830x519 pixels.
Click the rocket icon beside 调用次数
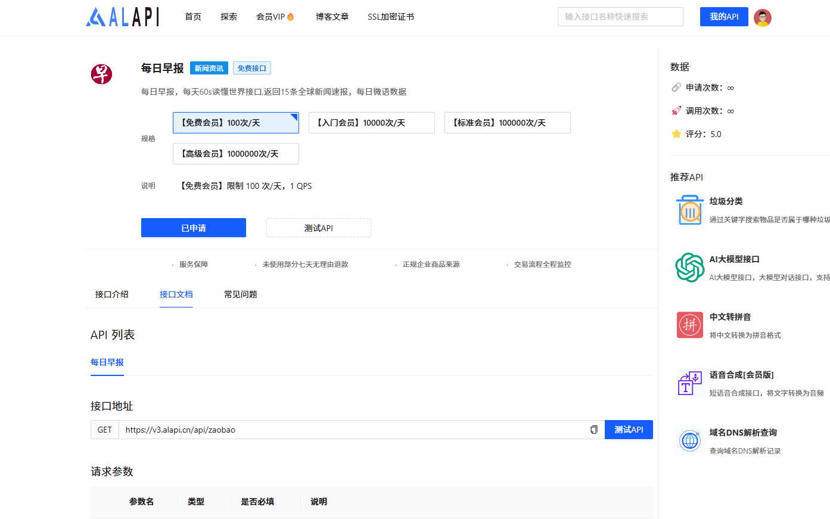[677, 110]
